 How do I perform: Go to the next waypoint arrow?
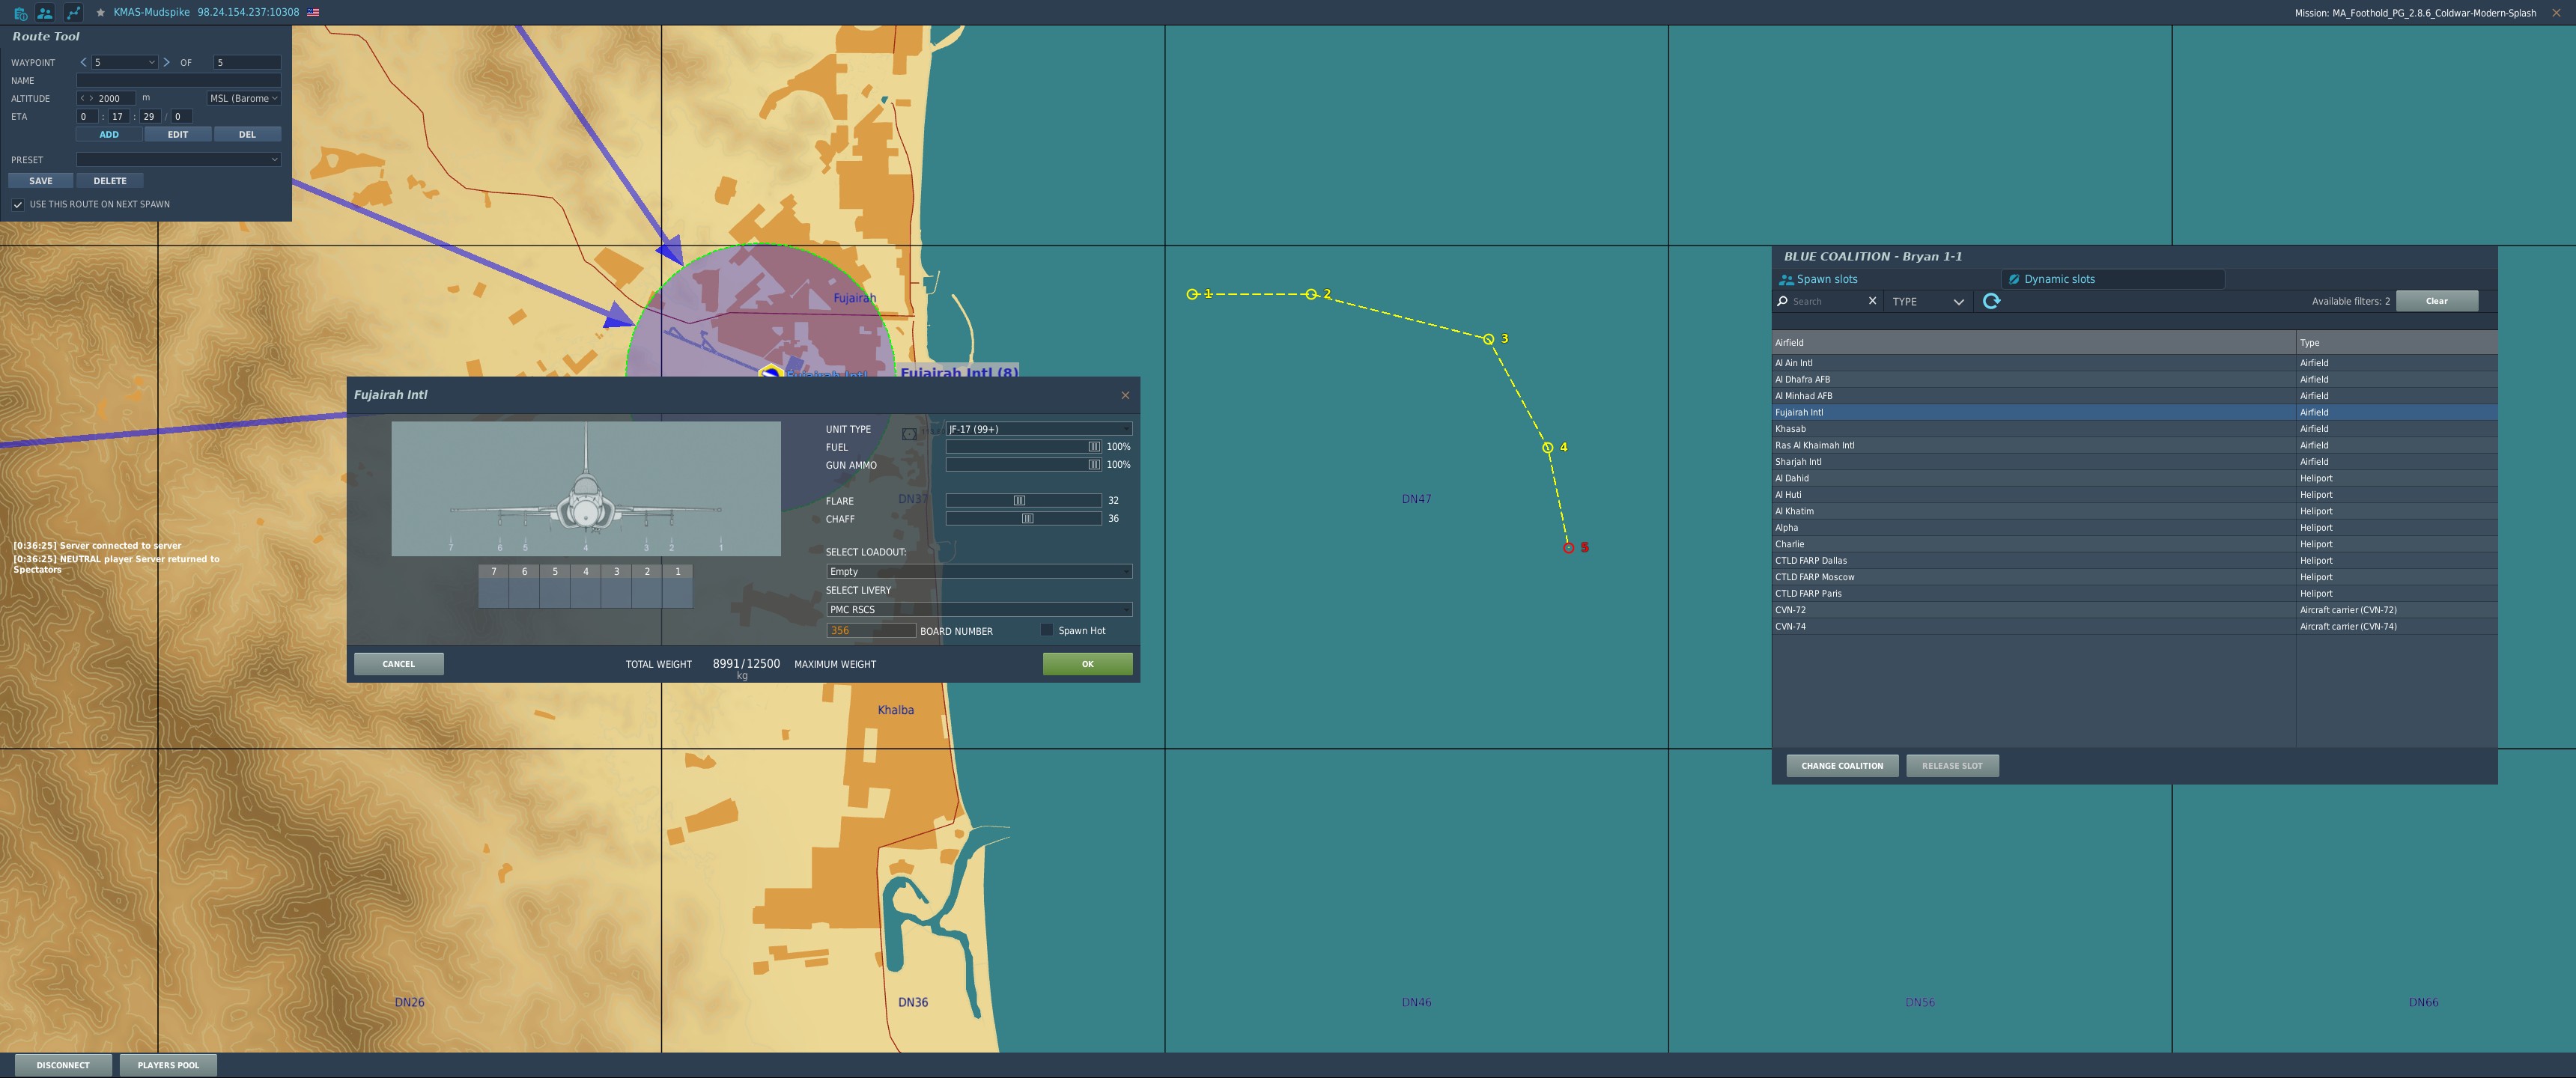[166, 62]
